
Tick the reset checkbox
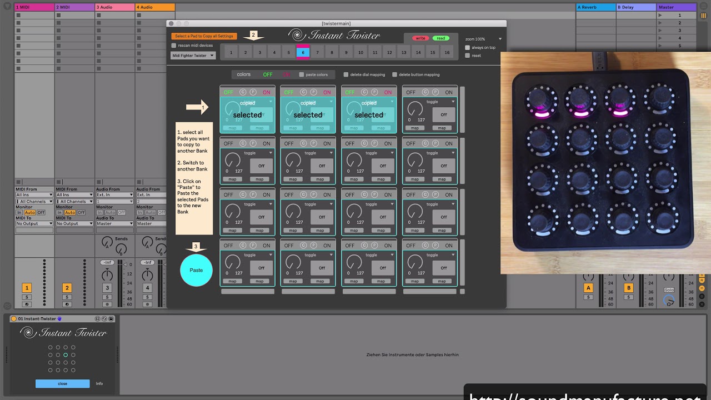(x=468, y=56)
